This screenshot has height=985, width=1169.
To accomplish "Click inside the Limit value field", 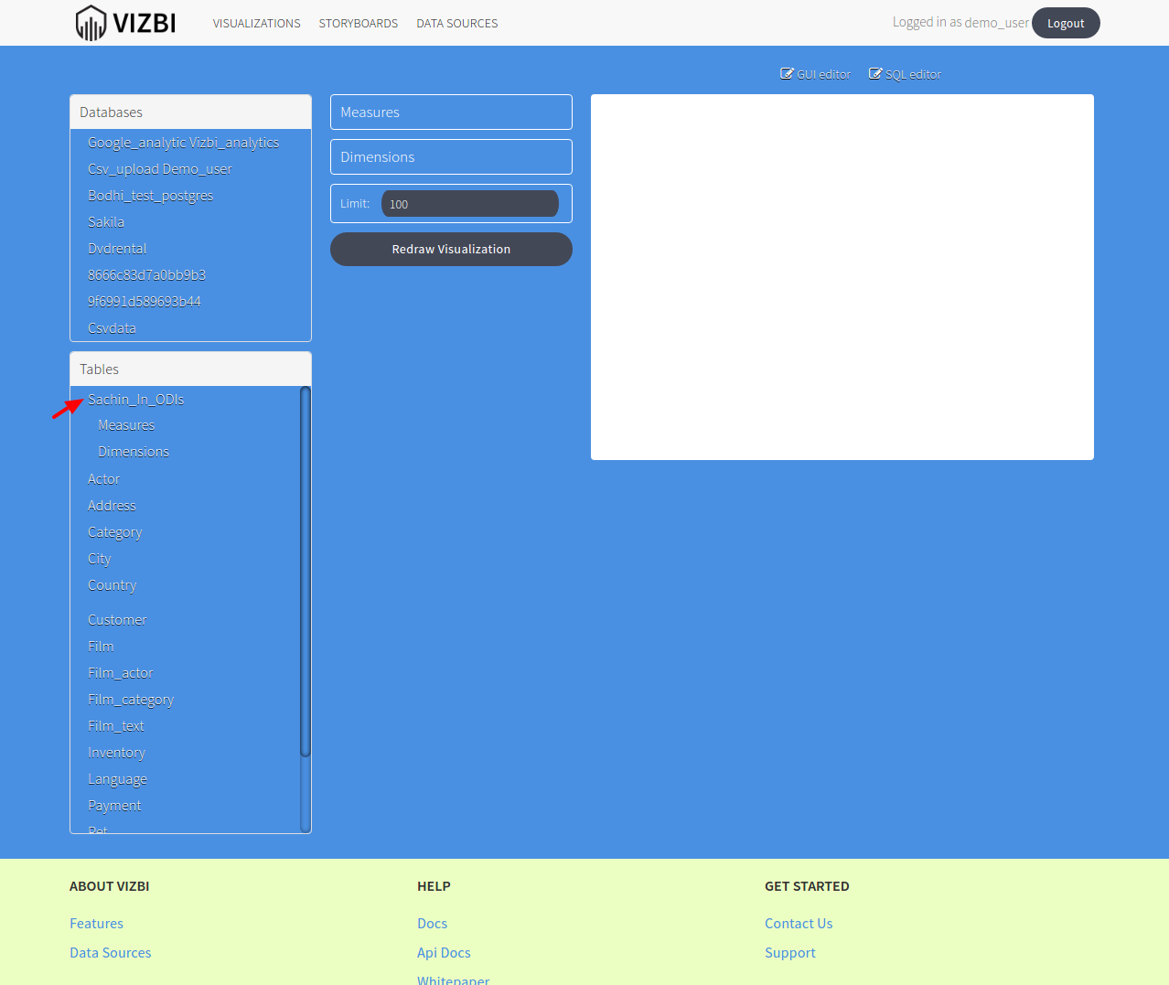I will 469,203.
